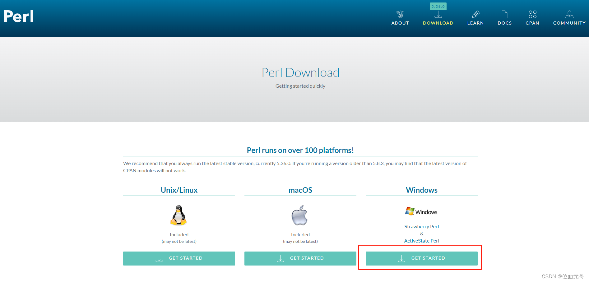The height and width of the screenshot is (282, 589).
Task: Click the pencil LEARN icon
Action: pos(475,14)
